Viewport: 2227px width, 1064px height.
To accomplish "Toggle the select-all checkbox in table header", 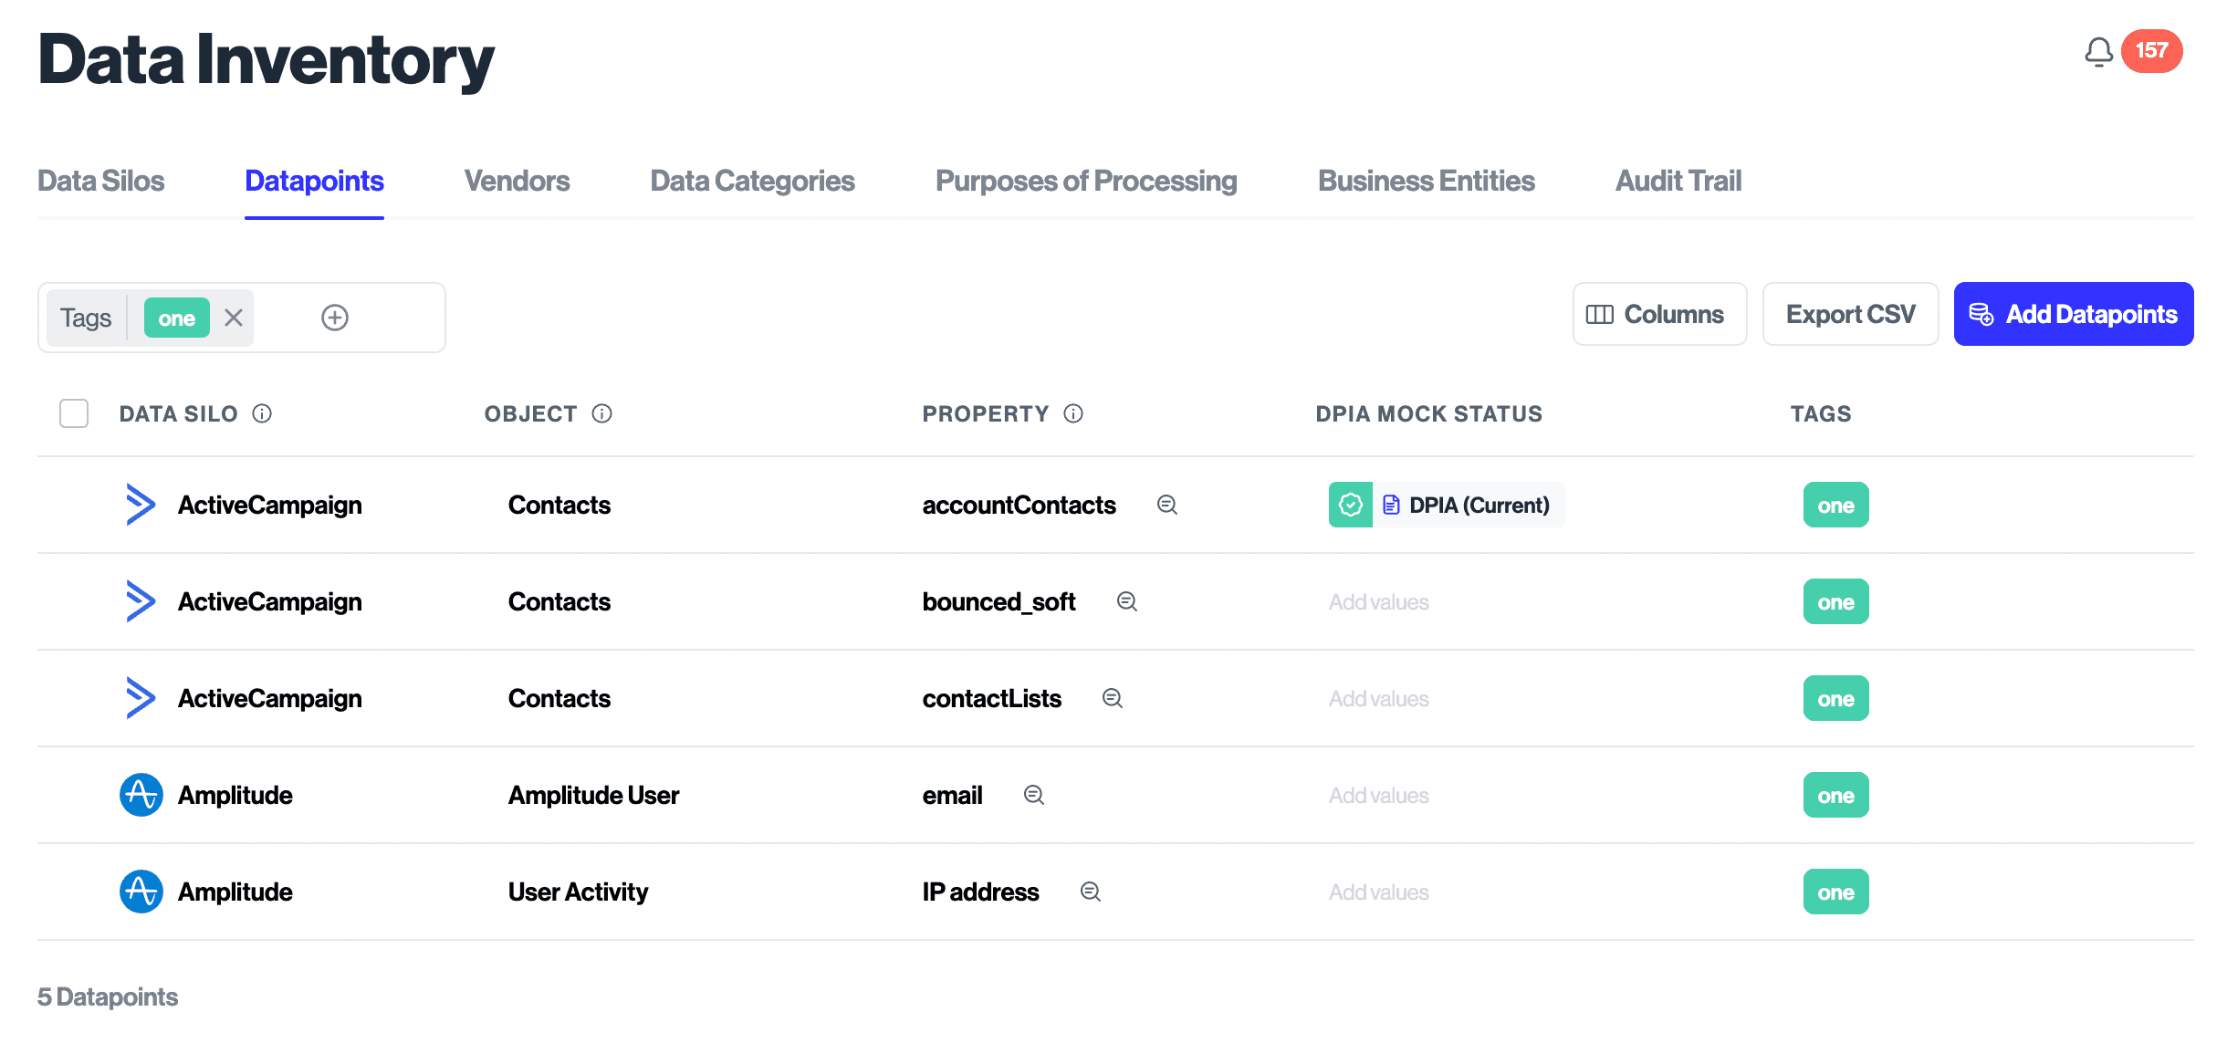I will [x=74, y=413].
